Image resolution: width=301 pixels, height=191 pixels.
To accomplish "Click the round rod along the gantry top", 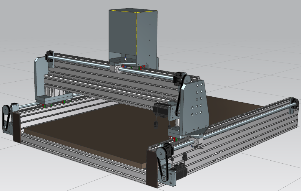I will (82, 62).
